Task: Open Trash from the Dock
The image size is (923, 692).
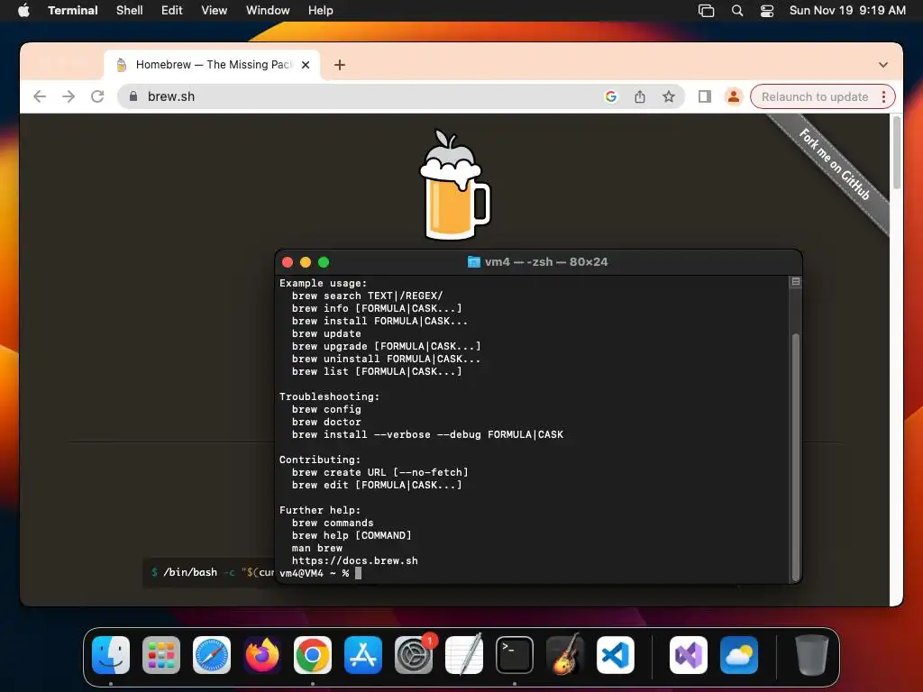Action: tap(812, 655)
